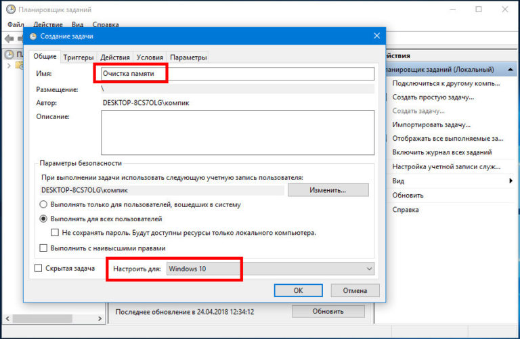Close the Создание задачи dialog with the X
Viewport: 520px width, 339px height.
pos(376,36)
